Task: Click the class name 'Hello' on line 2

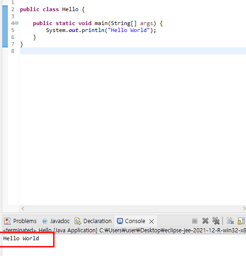Action: [x=70, y=9]
